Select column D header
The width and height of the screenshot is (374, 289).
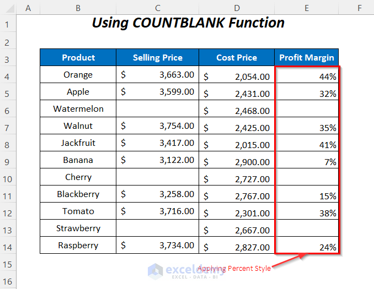(x=237, y=8)
